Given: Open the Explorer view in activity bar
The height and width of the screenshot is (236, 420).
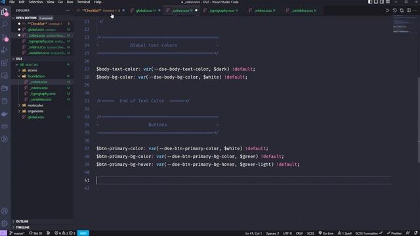Looking at the screenshot, I should pos(5,12).
